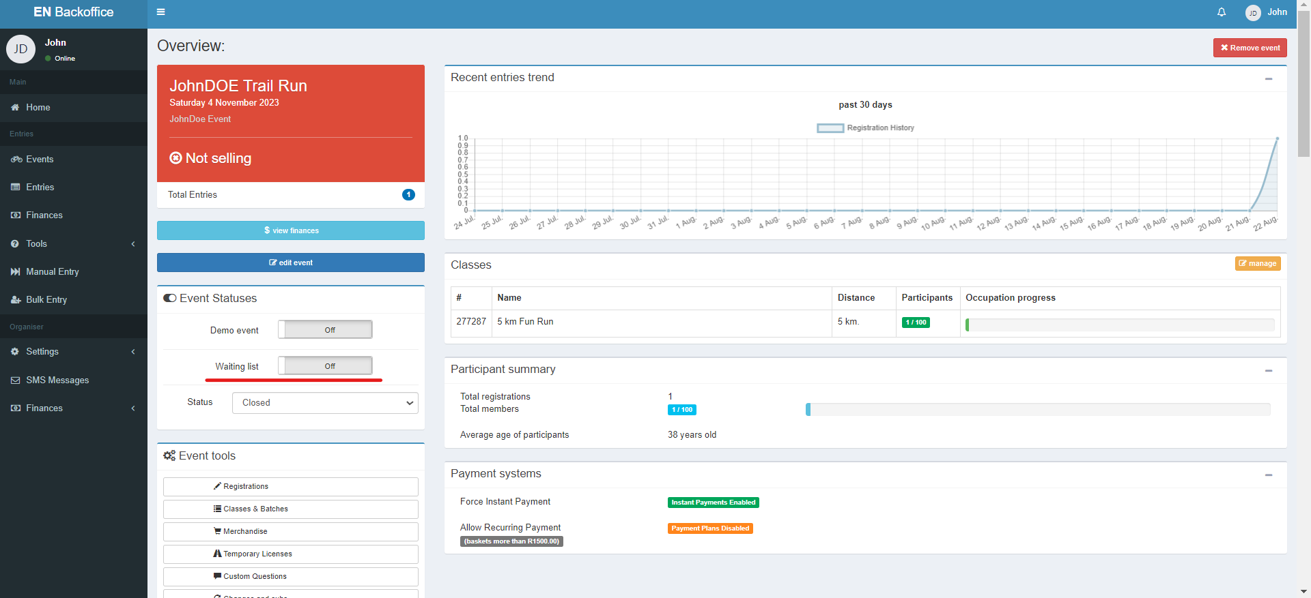Open the Merchandise event tool
The width and height of the screenshot is (1311, 598).
[291, 531]
